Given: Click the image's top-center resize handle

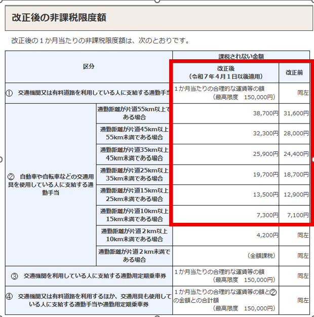Looking at the screenshot, I should (x=157, y=1).
